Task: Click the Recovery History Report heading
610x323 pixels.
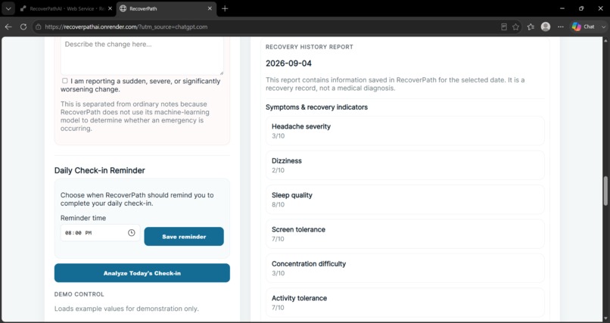Action: [x=310, y=47]
